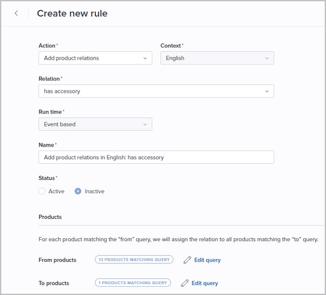Focus the Name text input field

[x=156, y=157]
